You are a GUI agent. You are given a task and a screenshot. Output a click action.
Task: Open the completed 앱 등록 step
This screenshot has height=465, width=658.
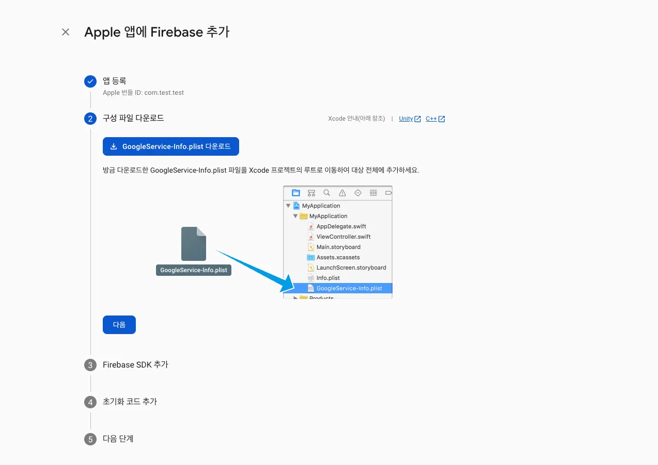115,81
